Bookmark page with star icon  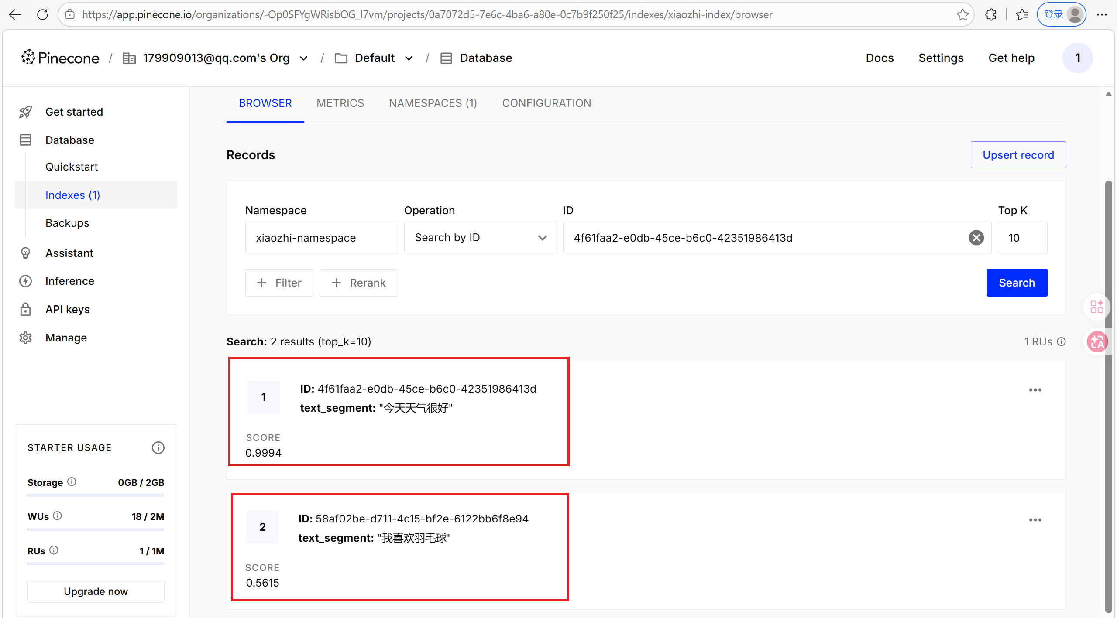(962, 15)
